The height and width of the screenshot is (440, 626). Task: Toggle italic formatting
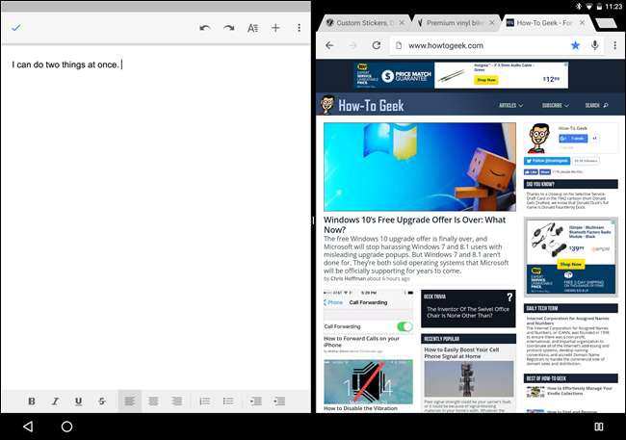tap(55, 401)
